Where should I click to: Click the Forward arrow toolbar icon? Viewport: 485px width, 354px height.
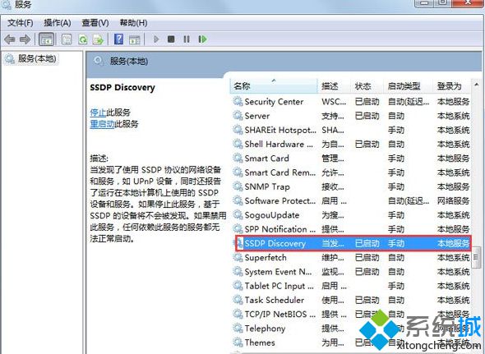tap(25, 39)
